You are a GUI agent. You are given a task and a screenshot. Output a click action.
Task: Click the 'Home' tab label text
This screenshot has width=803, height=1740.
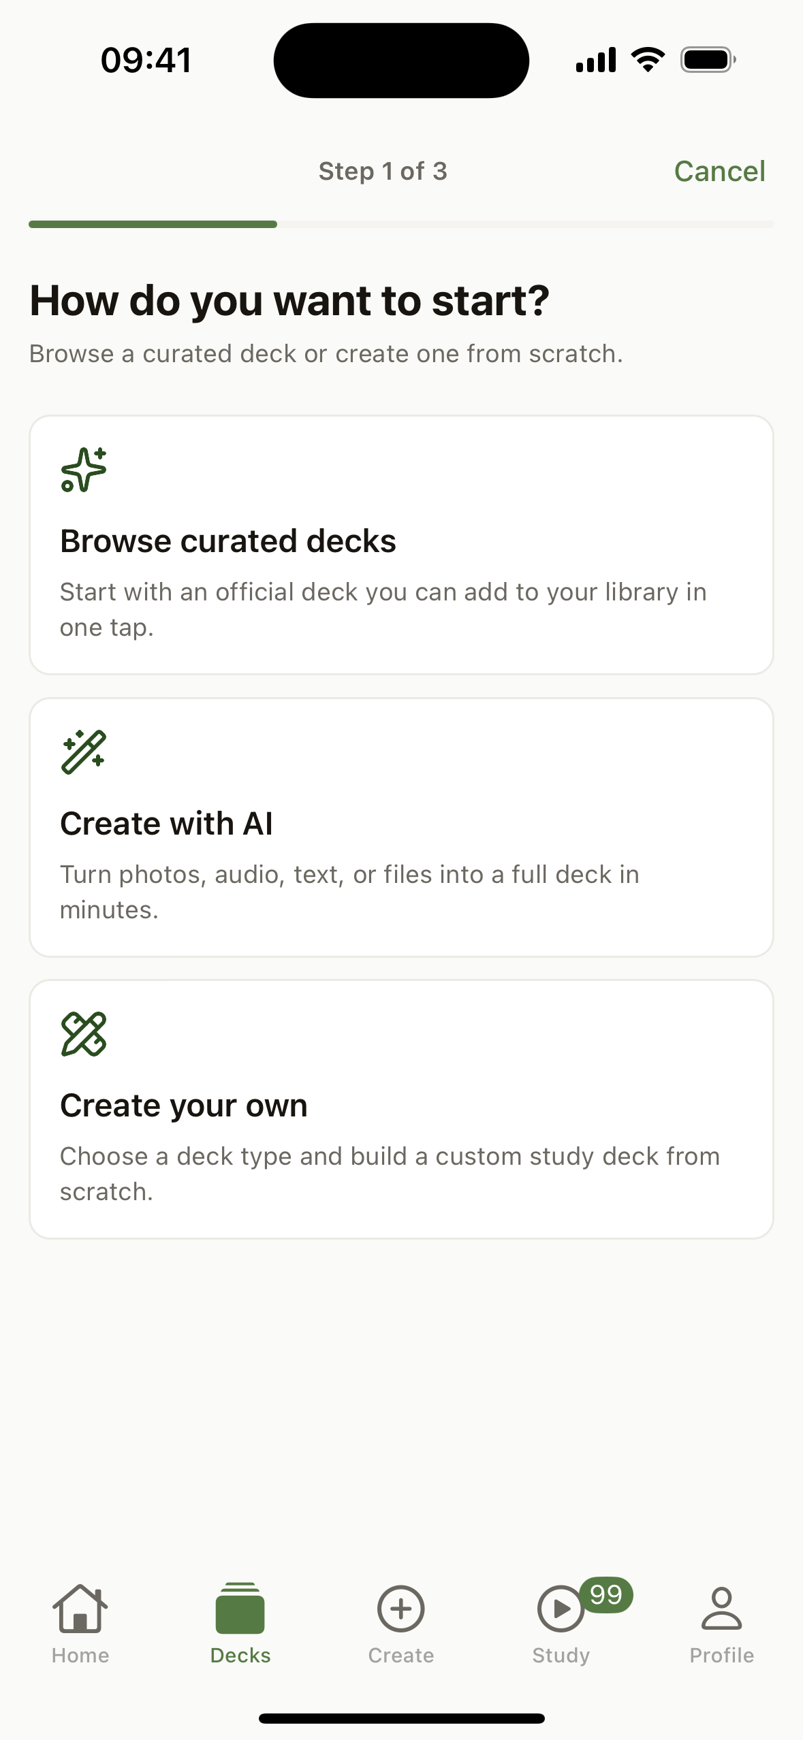pyautogui.click(x=80, y=1656)
